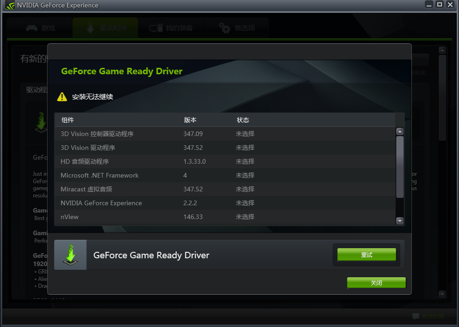Image resolution: width=459 pixels, height=327 pixels.
Task: Click 未选择 status of 3D Vision 控制器驱动程序
Action: [245, 134]
